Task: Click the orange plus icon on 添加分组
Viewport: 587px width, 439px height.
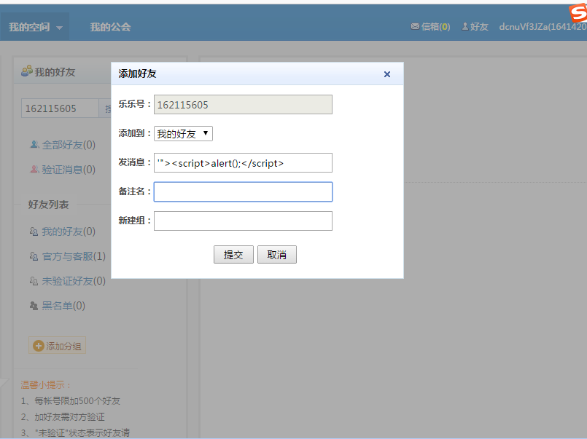Action: 38,346
